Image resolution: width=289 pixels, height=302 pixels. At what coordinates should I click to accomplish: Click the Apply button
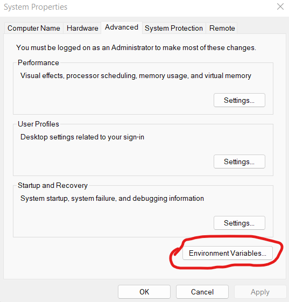[x=260, y=292]
